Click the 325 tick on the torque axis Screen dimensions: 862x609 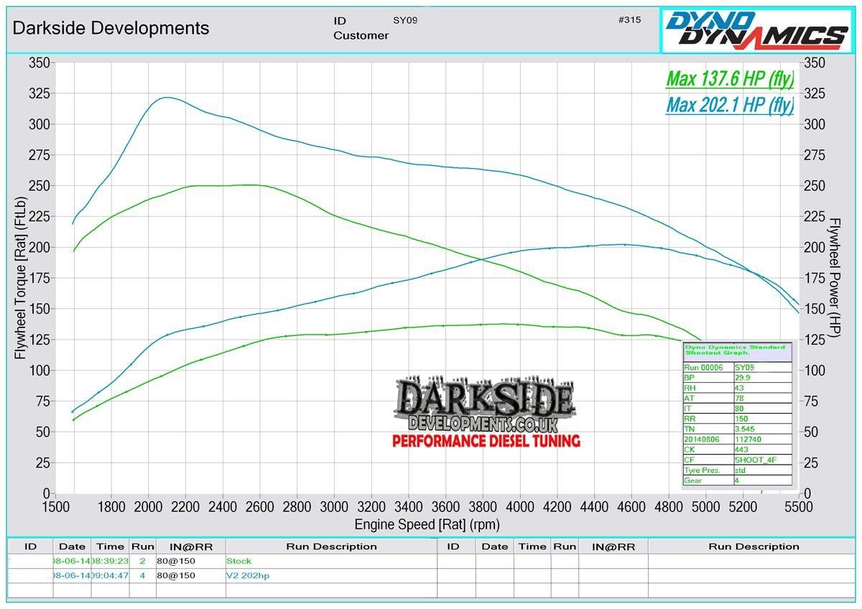tap(39, 93)
